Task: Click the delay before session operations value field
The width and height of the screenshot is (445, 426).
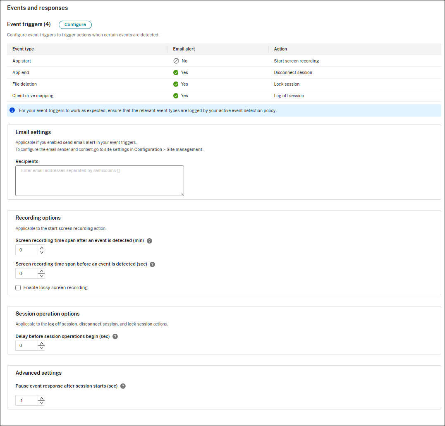Action: pyautogui.click(x=27, y=346)
